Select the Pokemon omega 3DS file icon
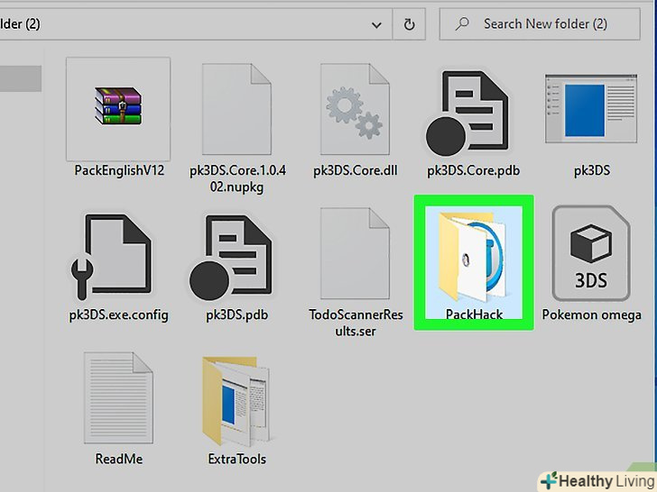Viewport: 657px width, 492px height. pos(591,253)
